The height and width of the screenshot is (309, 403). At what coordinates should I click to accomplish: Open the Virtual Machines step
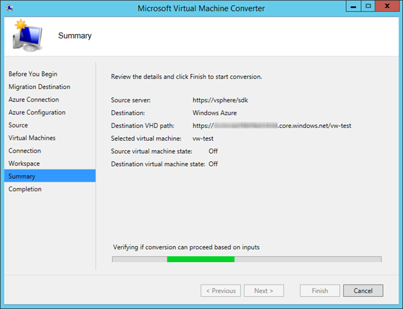coord(32,138)
